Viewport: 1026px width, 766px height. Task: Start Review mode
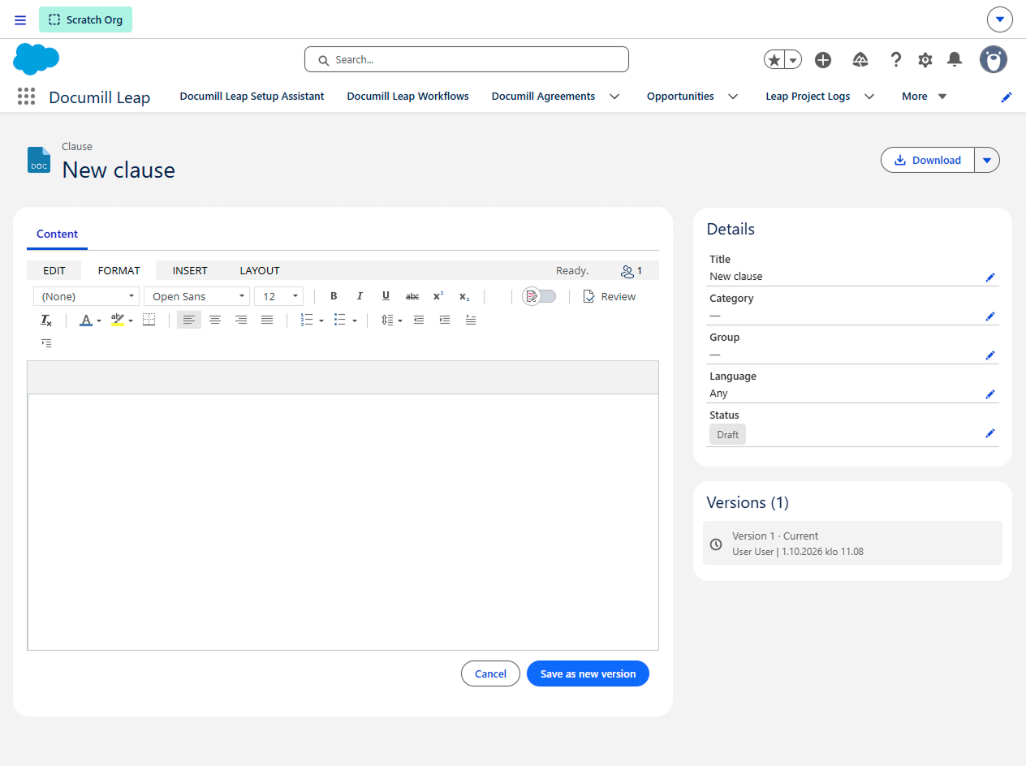609,296
